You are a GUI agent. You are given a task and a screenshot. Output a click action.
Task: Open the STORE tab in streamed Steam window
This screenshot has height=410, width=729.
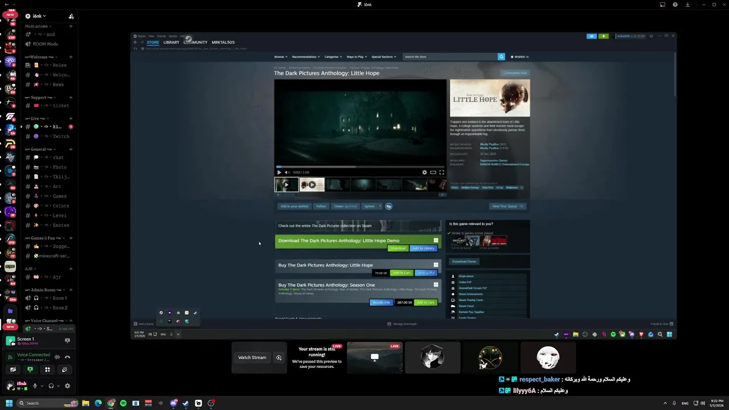153,42
